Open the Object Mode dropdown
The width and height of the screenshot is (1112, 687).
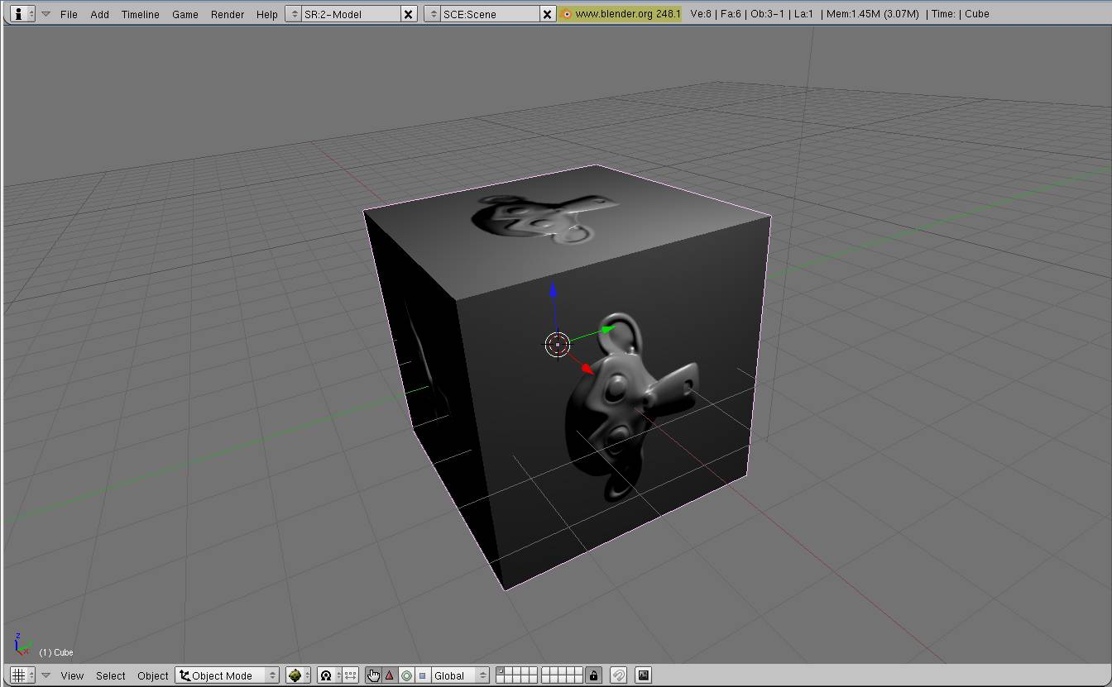[x=228, y=675]
